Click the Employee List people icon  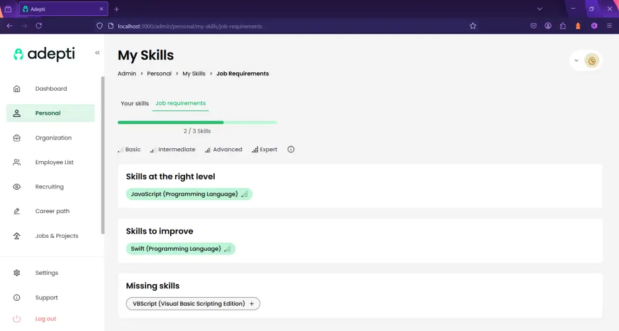[x=17, y=162]
